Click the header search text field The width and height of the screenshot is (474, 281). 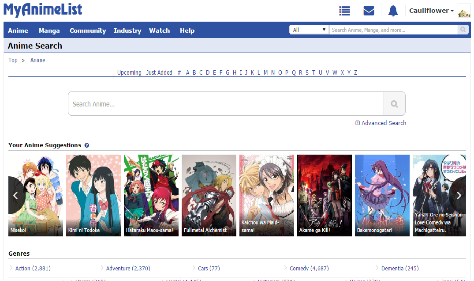[393, 30]
